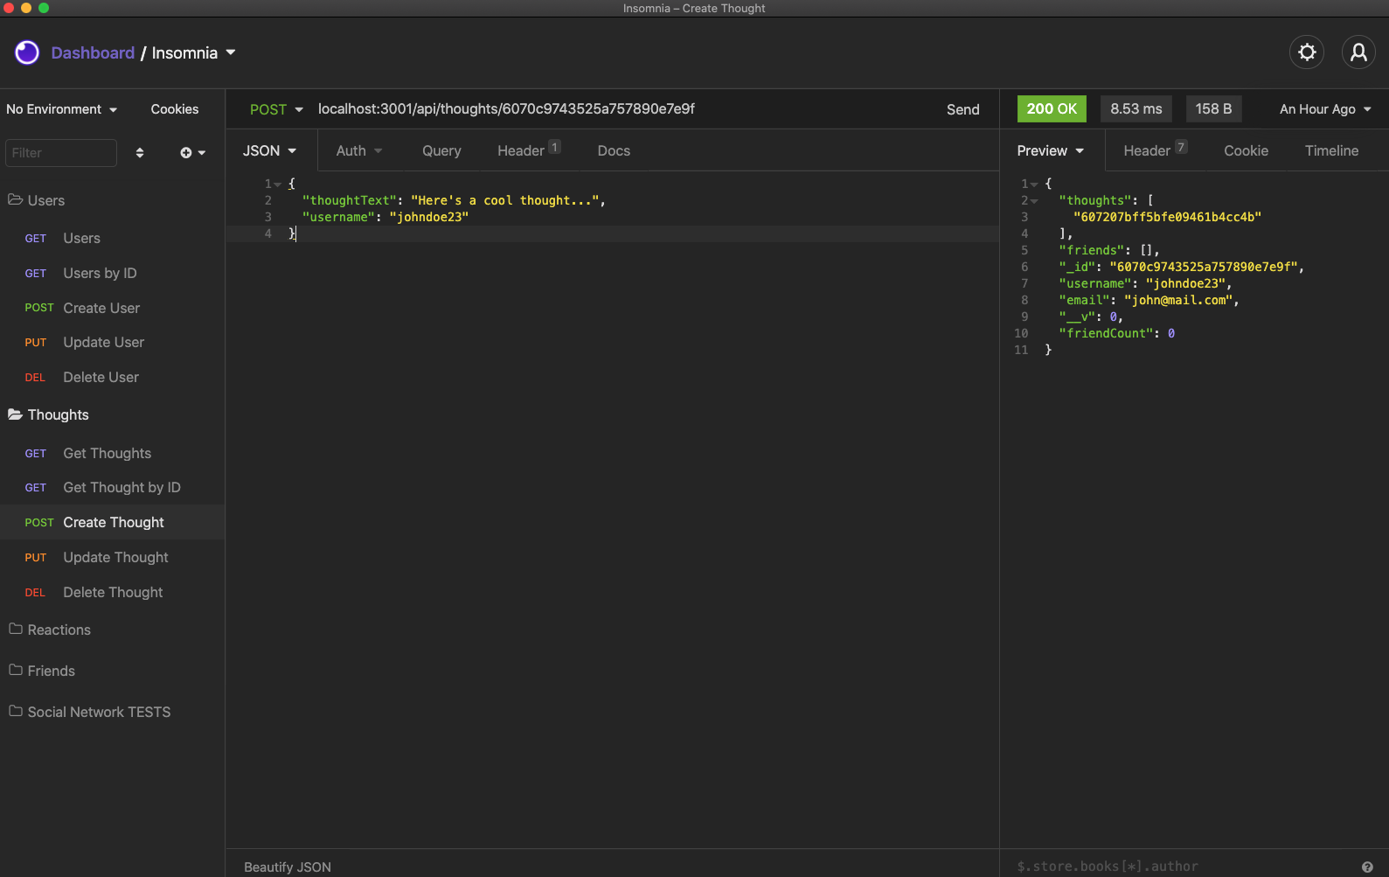Image resolution: width=1389 pixels, height=877 pixels.
Task: Click the 158 B response size tag
Action: coord(1213,109)
